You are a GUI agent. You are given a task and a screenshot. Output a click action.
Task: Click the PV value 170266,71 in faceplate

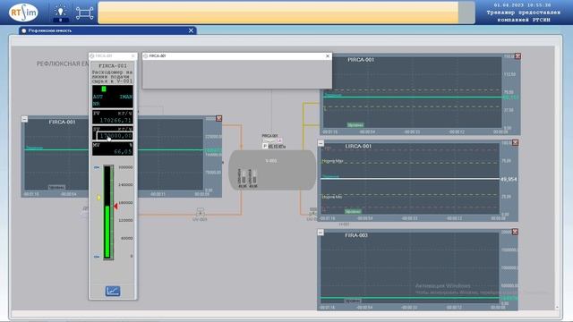[115, 120]
